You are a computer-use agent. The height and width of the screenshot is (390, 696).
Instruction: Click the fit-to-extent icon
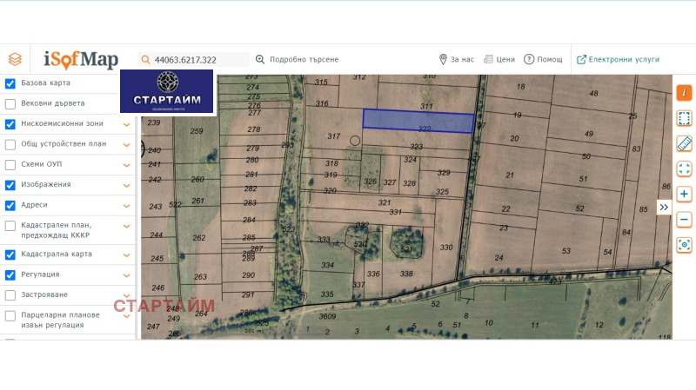pyautogui.click(x=684, y=169)
